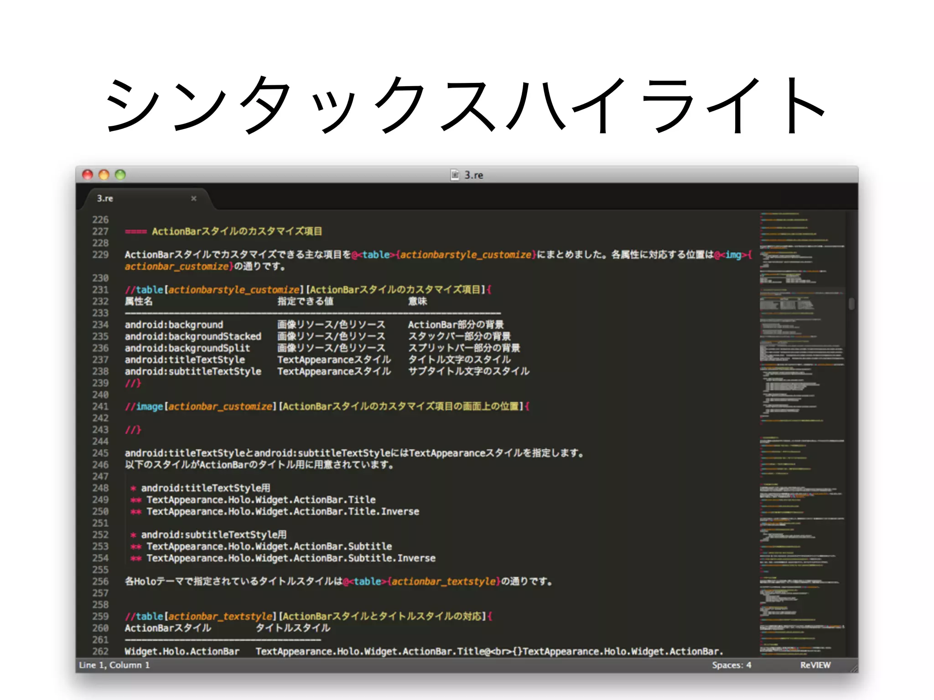Close the 3.re tab with its X
The height and width of the screenshot is (700, 934).
[x=193, y=198]
